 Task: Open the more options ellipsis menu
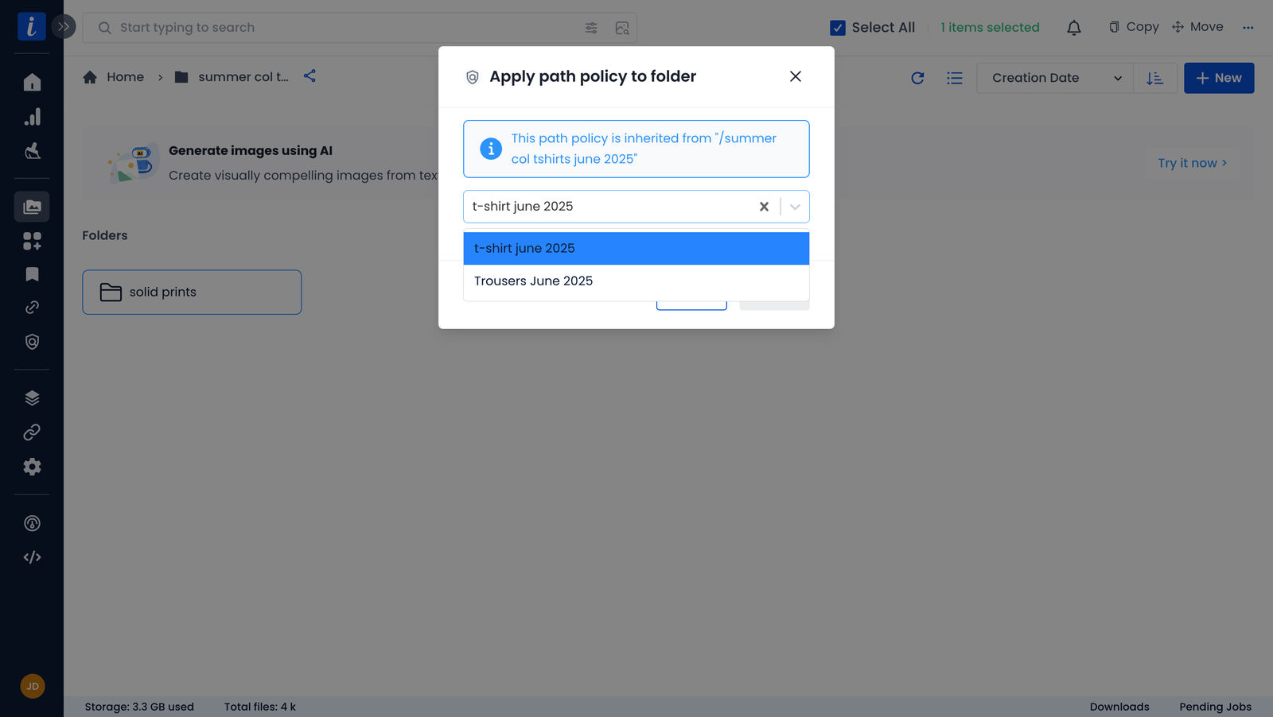click(x=1248, y=27)
